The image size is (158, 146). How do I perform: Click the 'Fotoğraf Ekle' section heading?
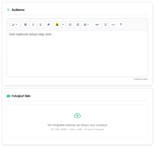click(21, 96)
